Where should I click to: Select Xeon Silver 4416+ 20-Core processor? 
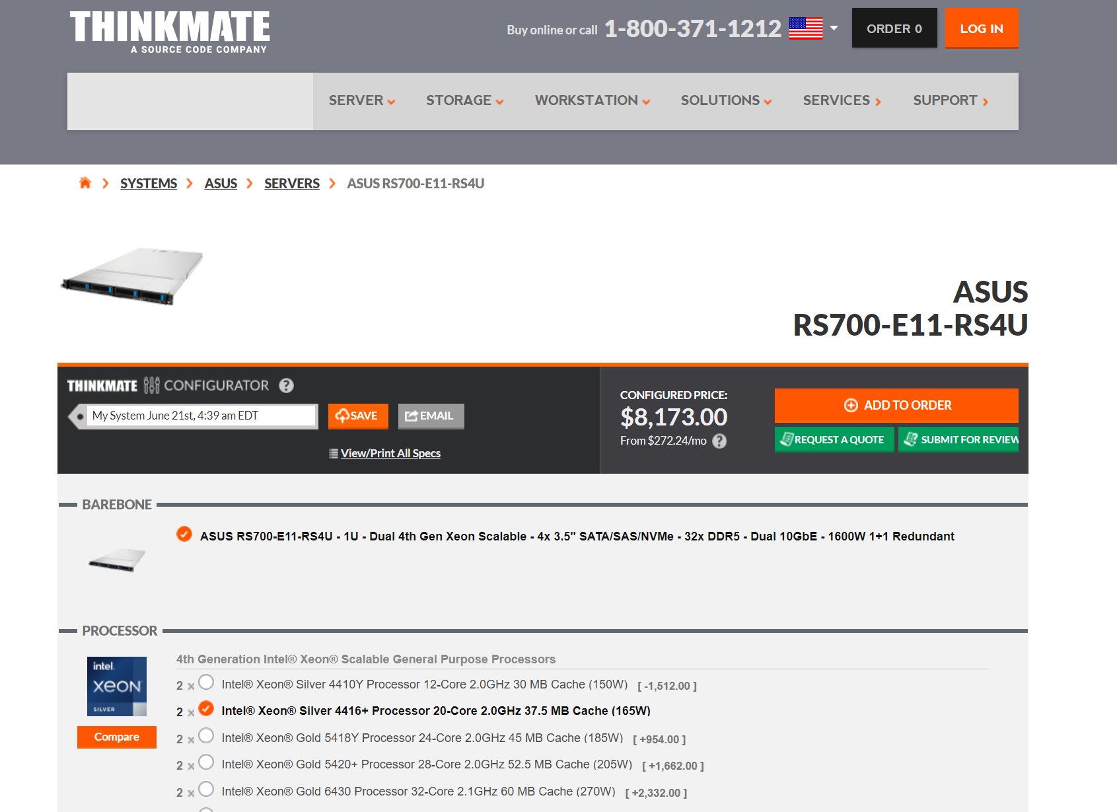[x=206, y=708]
